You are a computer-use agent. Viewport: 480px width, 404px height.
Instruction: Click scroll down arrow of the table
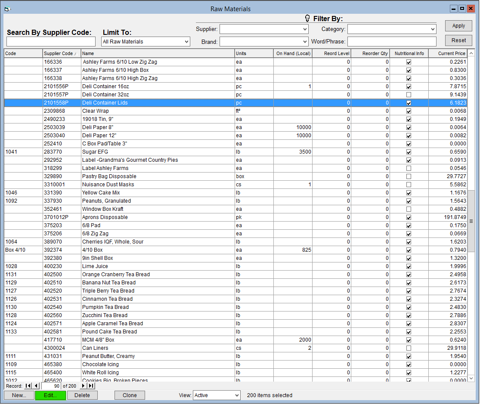471,378
